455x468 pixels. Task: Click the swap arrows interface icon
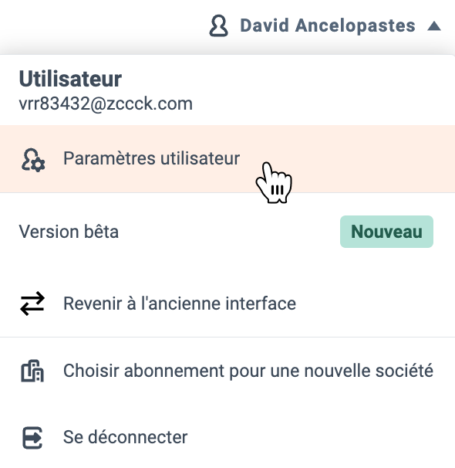click(x=32, y=304)
